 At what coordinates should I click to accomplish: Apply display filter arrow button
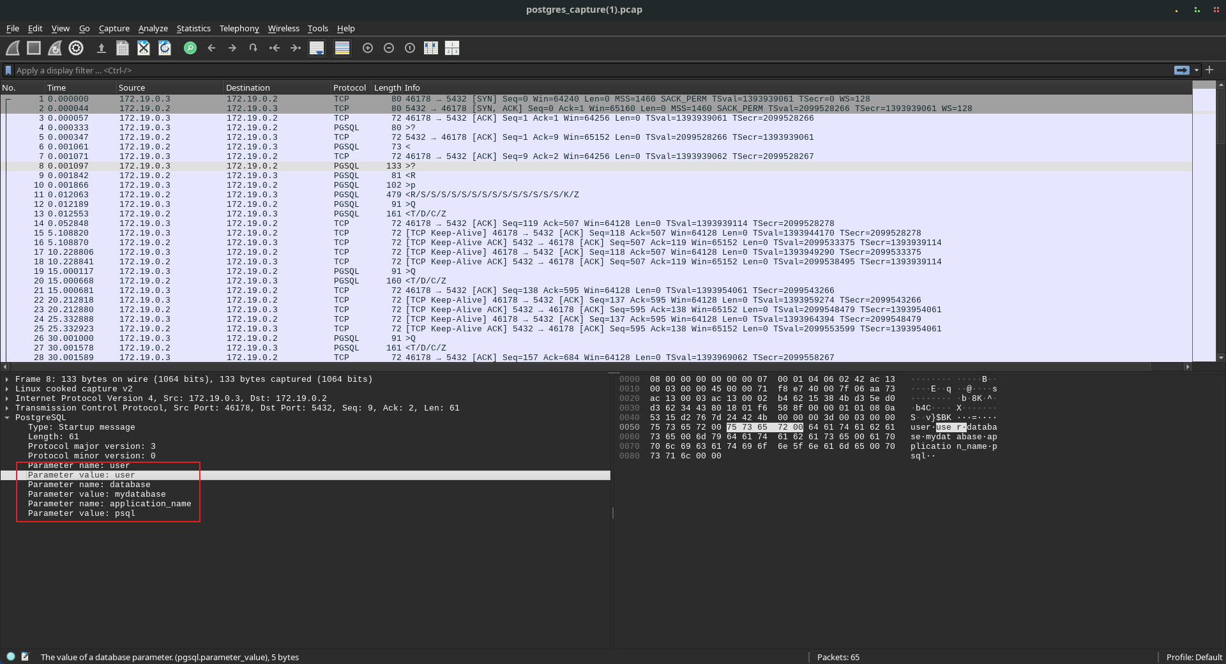(x=1182, y=70)
